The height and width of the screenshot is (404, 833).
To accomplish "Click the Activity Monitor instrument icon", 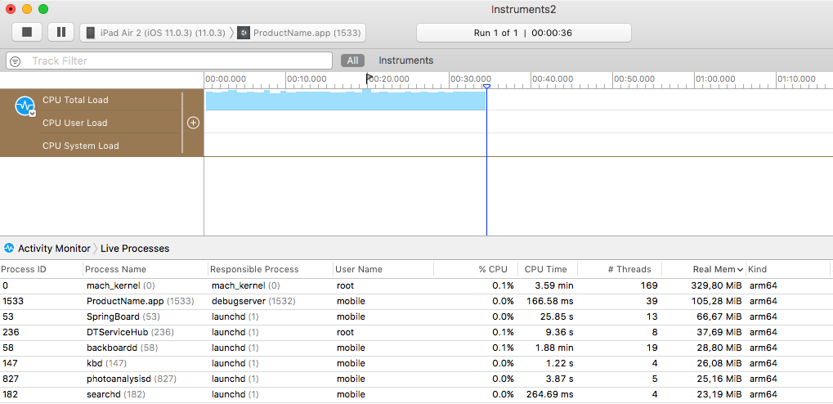I will 25,105.
